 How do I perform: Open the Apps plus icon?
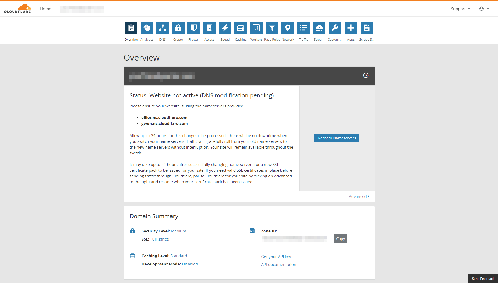(351, 28)
